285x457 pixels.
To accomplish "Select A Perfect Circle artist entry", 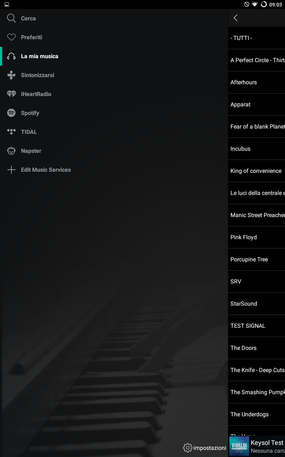I will (x=256, y=60).
